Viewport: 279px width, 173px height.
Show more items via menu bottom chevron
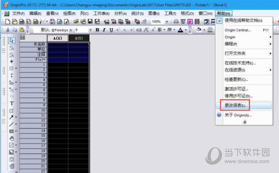point(245,122)
